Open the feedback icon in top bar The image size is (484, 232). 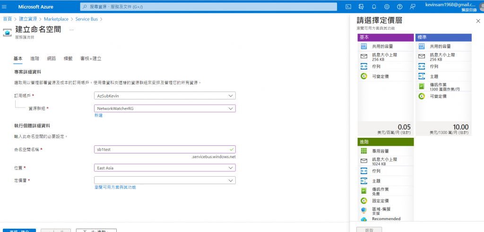point(413,7)
